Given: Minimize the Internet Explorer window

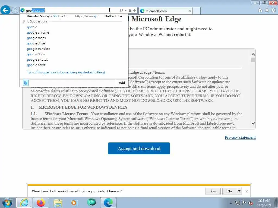Looking at the screenshot, I should pyautogui.click(x=255, y=3).
